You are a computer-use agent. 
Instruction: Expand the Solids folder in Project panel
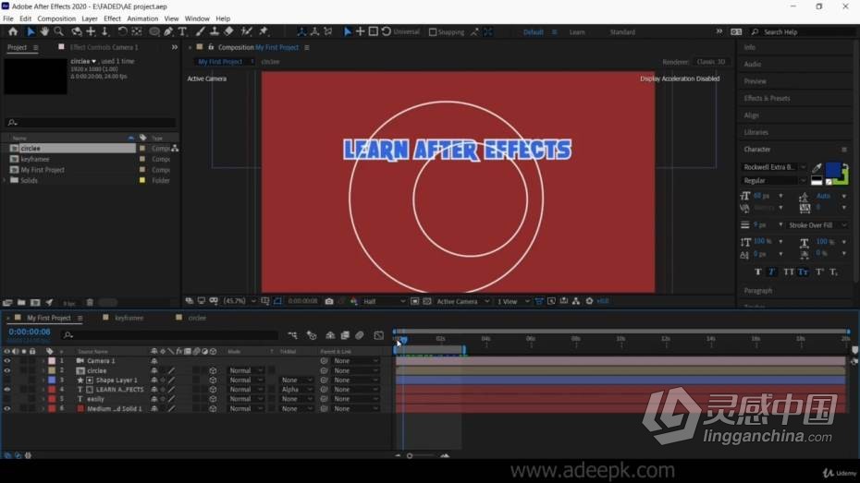pyautogui.click(x=5, y=180)
